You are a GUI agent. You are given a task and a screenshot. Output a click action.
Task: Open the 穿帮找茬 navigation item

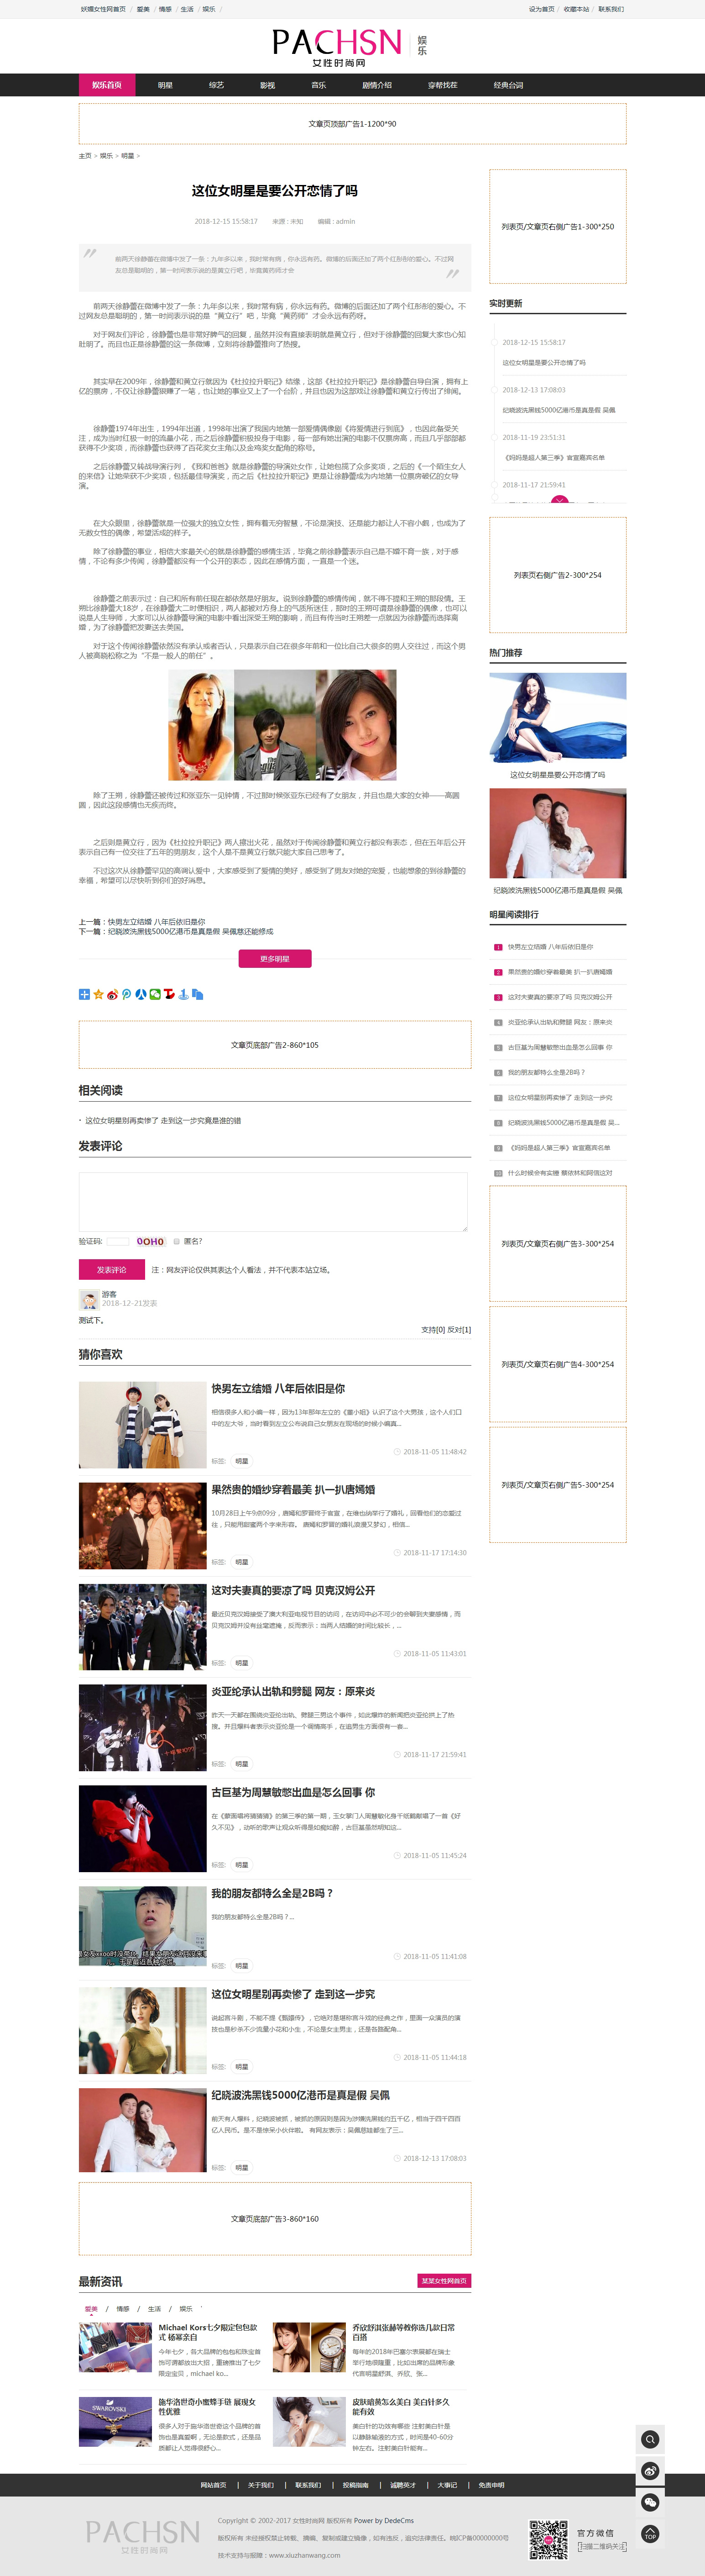[x=442, y=85]
